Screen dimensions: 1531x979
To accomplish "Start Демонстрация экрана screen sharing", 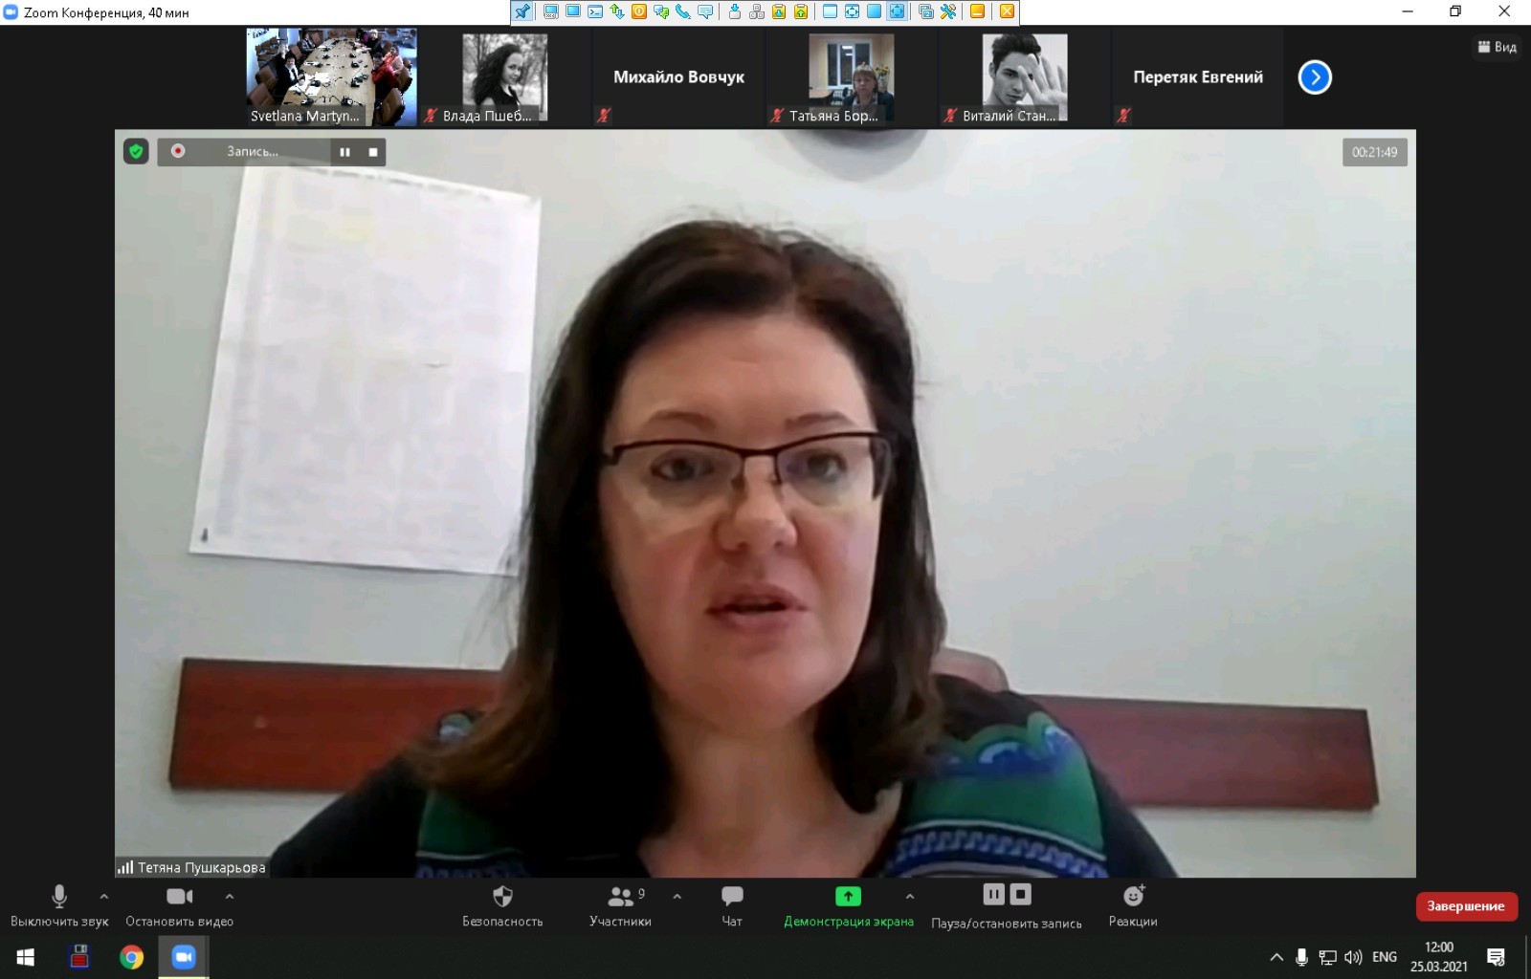I will click(848, 905).
